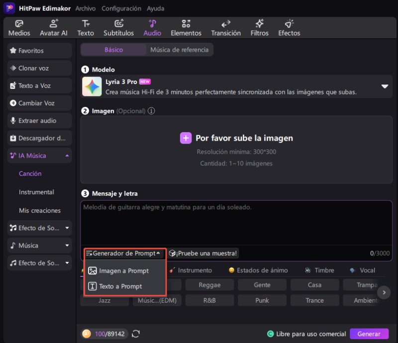Switch to Instrumento tag category

pyautogui.click(x=191, y=270)
